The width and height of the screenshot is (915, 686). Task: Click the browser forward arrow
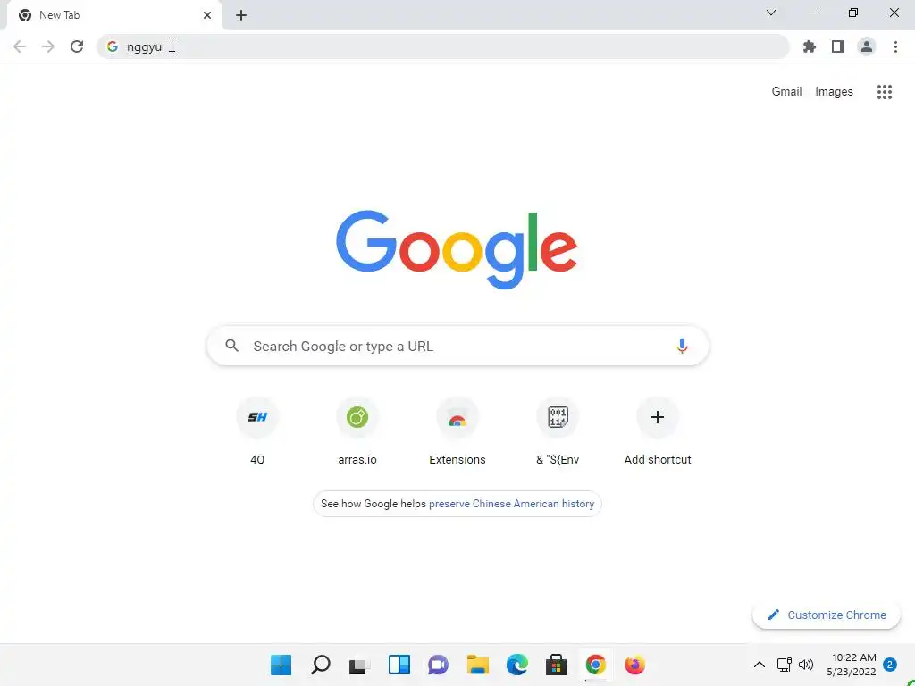click(x=48, y=46)
